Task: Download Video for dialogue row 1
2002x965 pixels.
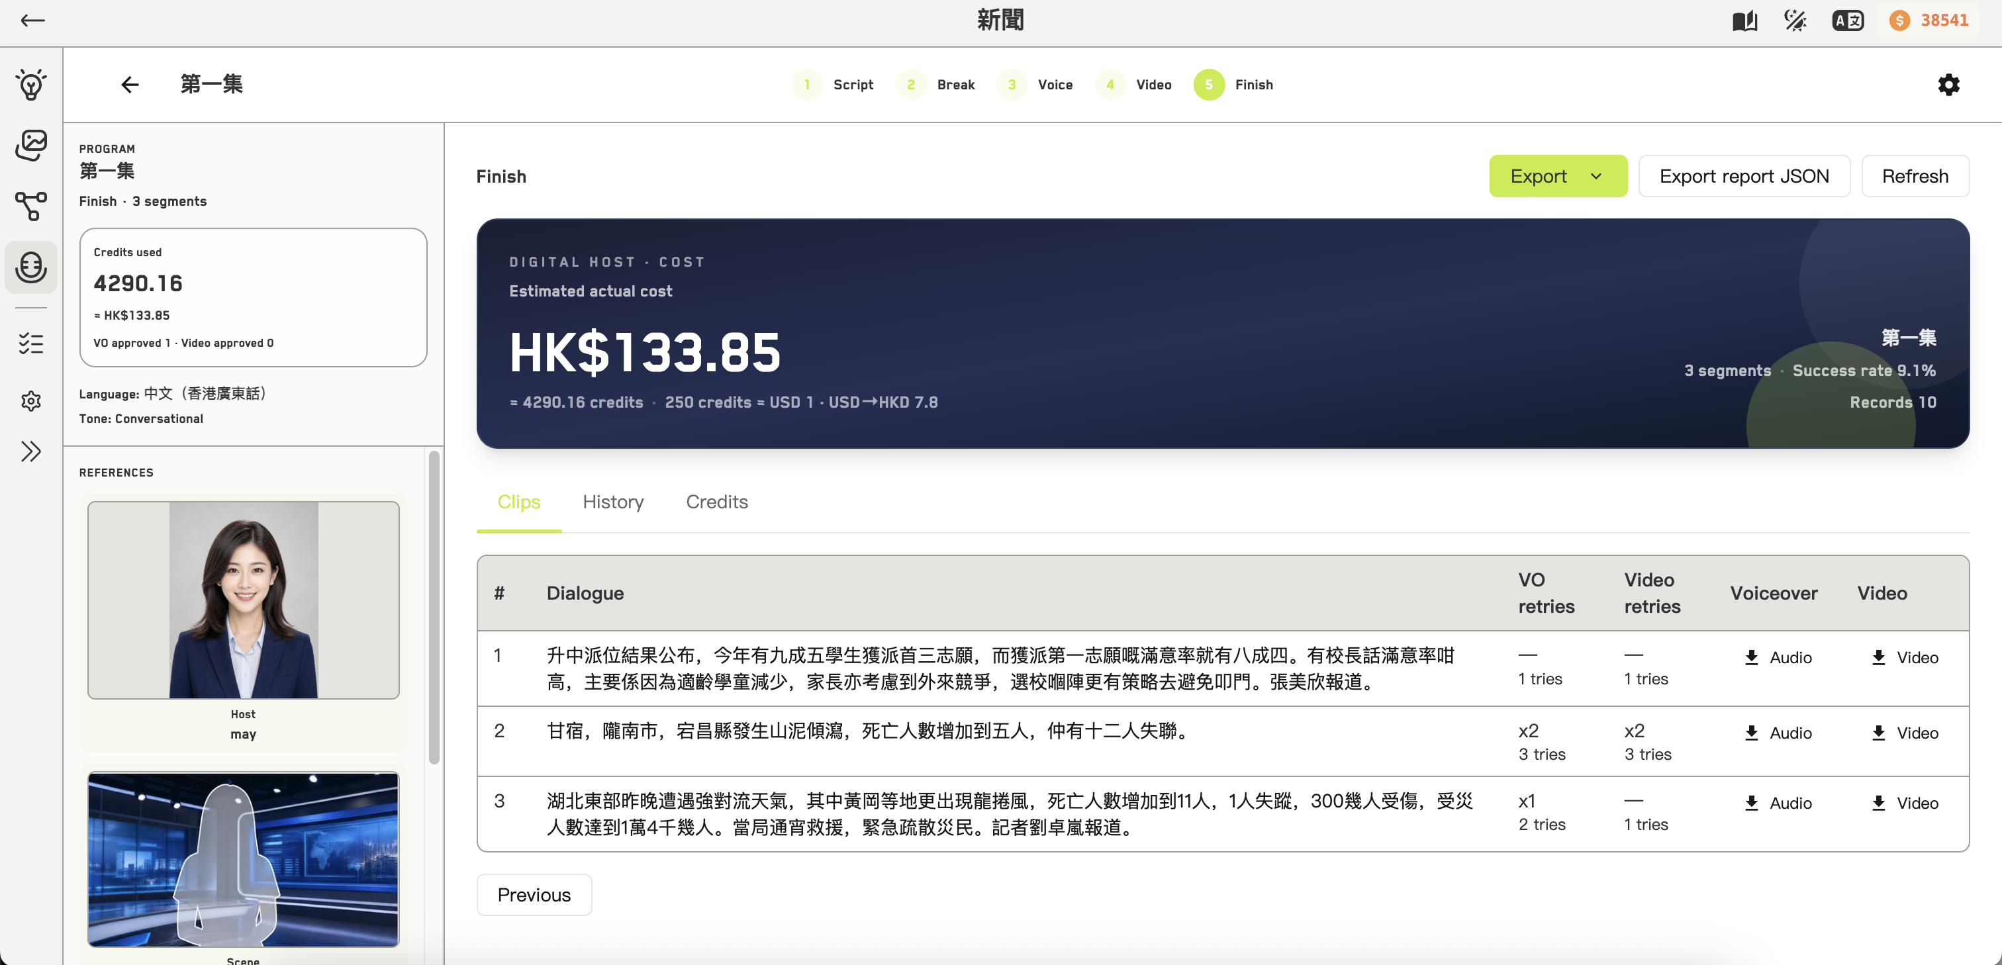Action: click(x=1904, y=658)
